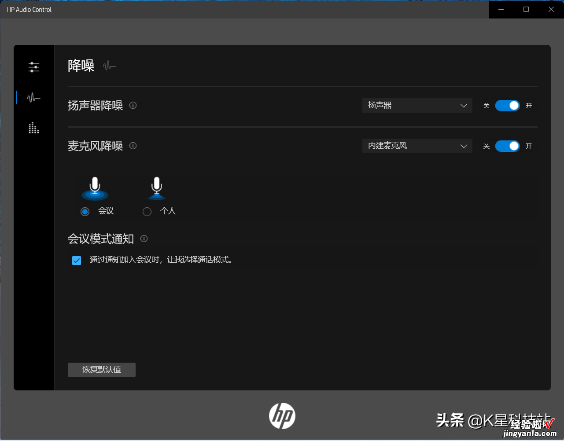Viewport: 564px width, 441px height.
Task: Click the conference microphone icon above 会议
Action: click(95, 188)
